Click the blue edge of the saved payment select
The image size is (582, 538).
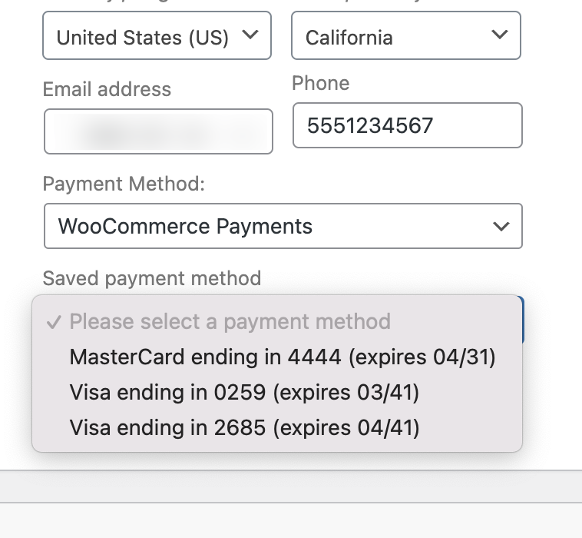tap(523, 319)
